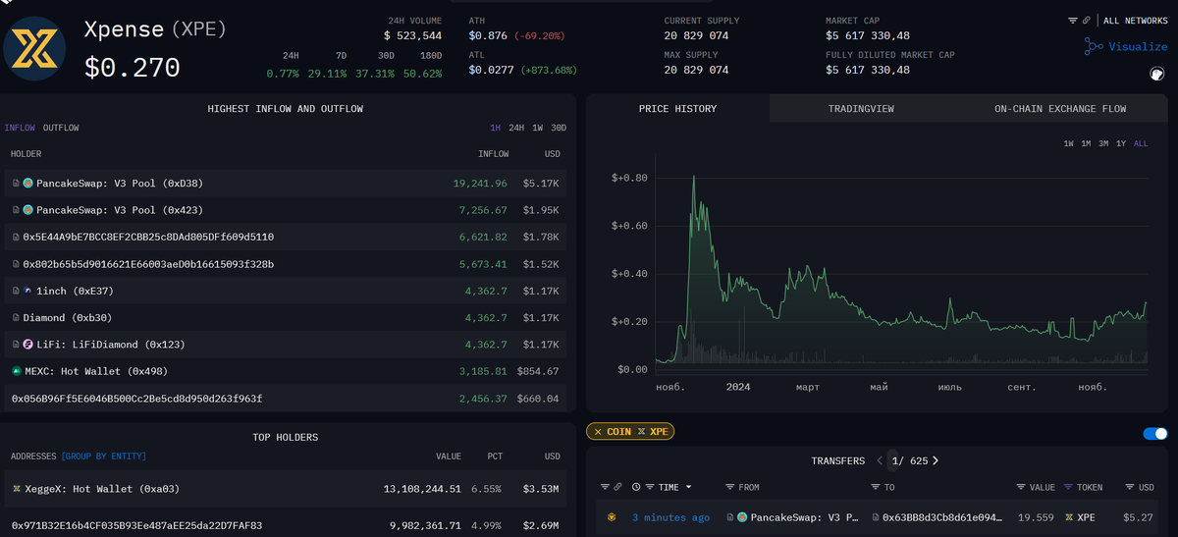Select the 1W inflow timeframe
Image resolution: width=1178 pixels, height=537 pixels.
[x=538, y=128]
